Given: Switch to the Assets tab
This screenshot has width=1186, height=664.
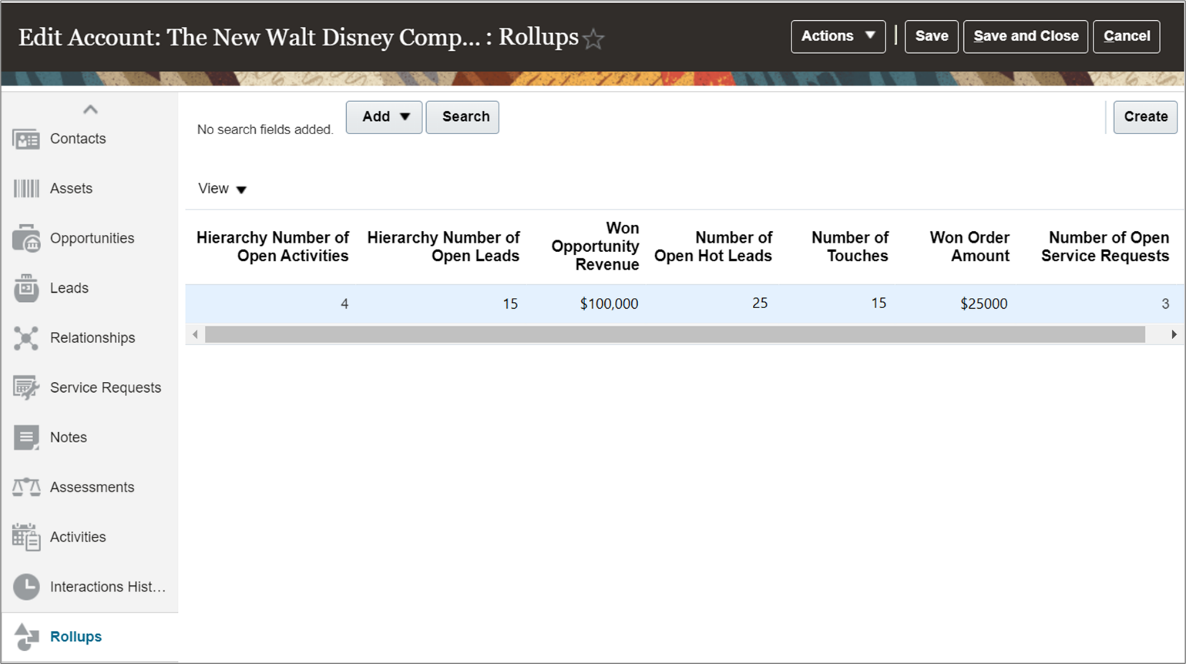Looking at the screenshot, I should [71, 189].
